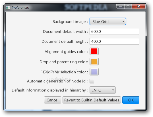Open the lavender GridPane selection color picker
The image size is (153, 117).
[94, 72]
